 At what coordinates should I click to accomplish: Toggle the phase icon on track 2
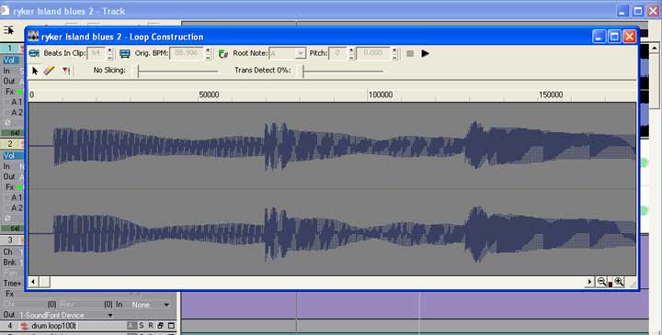coord(7,218)
